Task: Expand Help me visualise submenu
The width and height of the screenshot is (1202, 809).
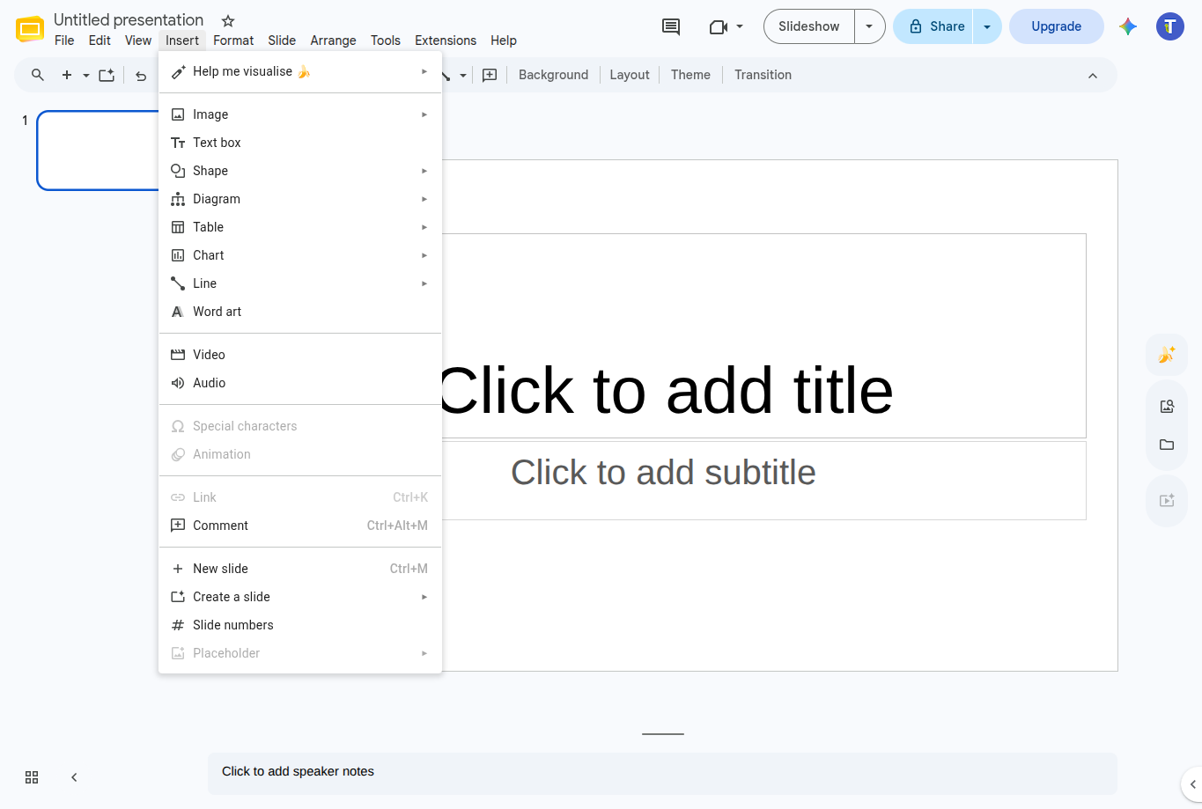Action: pyautogui.click(x=300, y=71)
